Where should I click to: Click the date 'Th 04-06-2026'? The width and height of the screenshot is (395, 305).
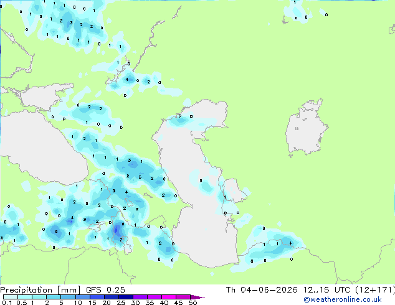coord(262,290)
